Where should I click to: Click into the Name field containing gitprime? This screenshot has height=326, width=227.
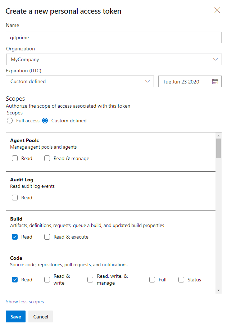click(114, 37)
